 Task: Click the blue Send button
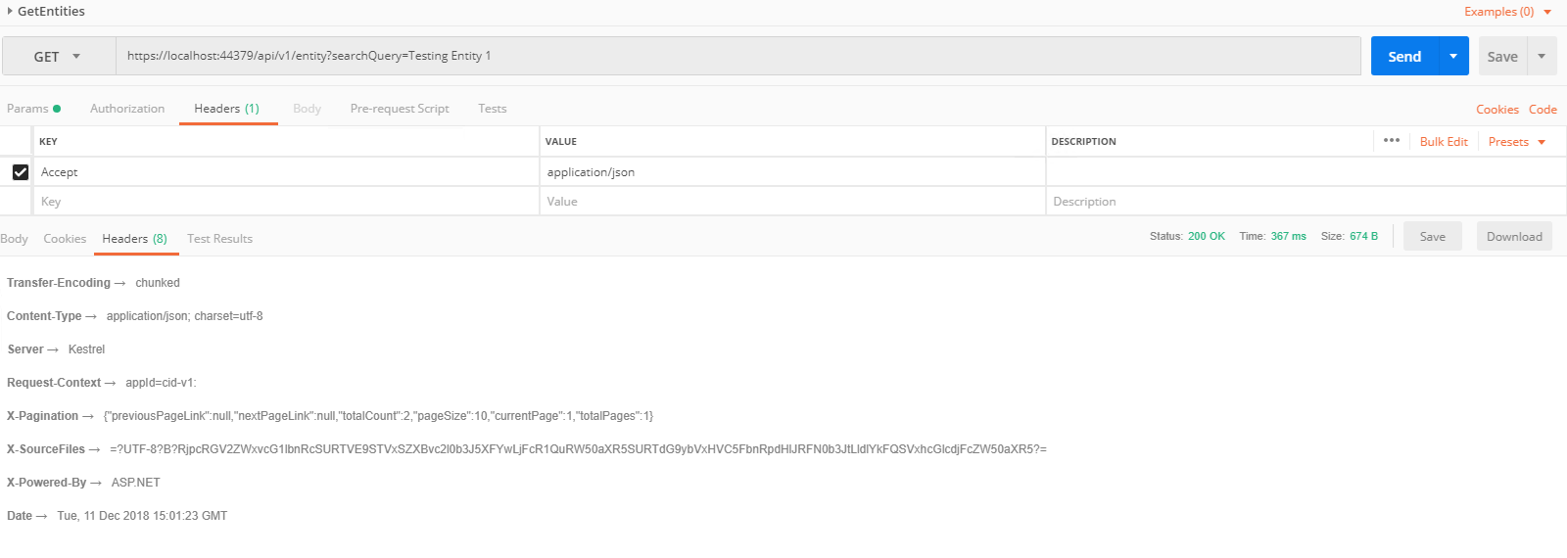1403,57
